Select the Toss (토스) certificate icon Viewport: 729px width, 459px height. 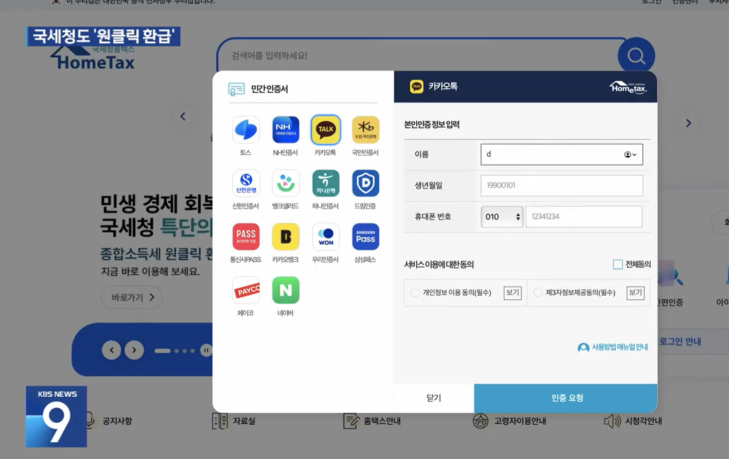(x=246, y=130)
